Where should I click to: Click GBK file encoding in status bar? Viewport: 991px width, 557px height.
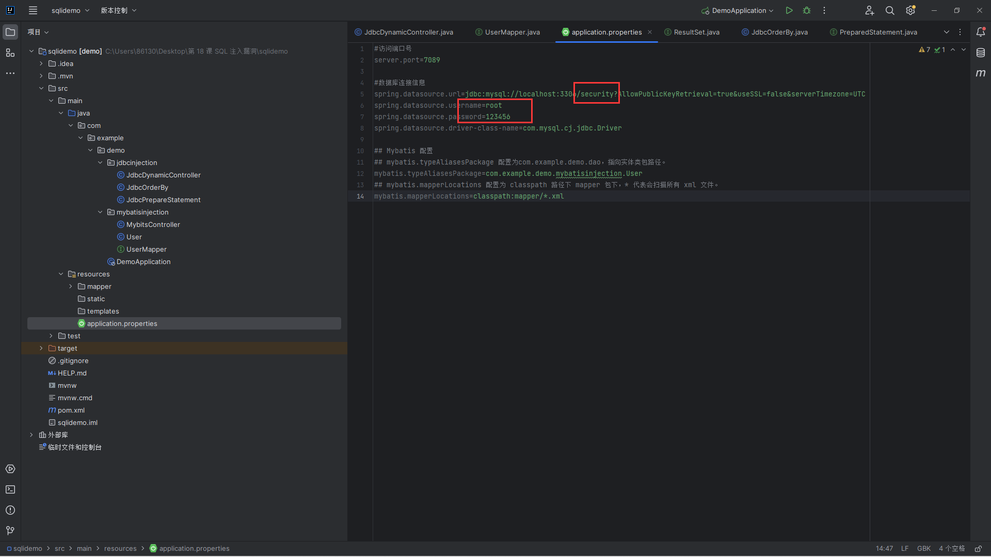[x=923, y=549]
